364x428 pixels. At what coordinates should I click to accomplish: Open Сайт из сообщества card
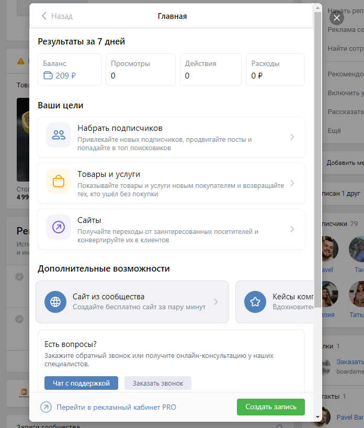click(132, 302)
